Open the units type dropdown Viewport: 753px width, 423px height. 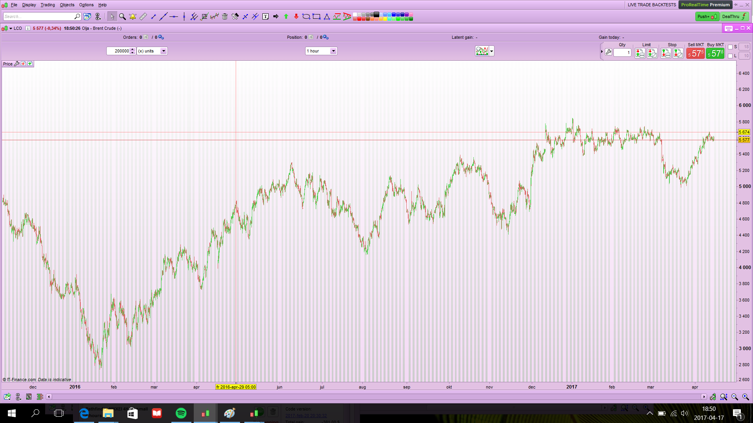(x=164, y=51)
